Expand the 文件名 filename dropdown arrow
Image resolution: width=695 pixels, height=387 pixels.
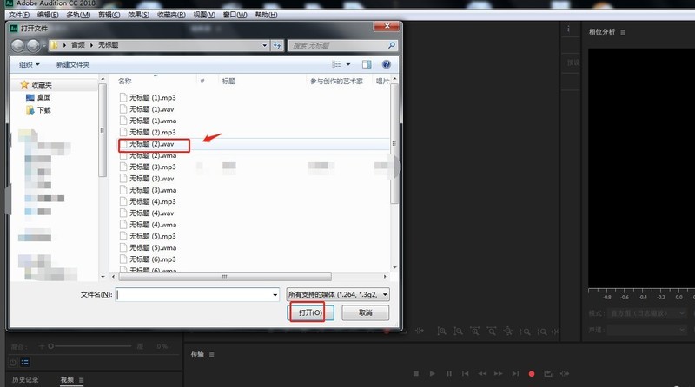[275, 295]
